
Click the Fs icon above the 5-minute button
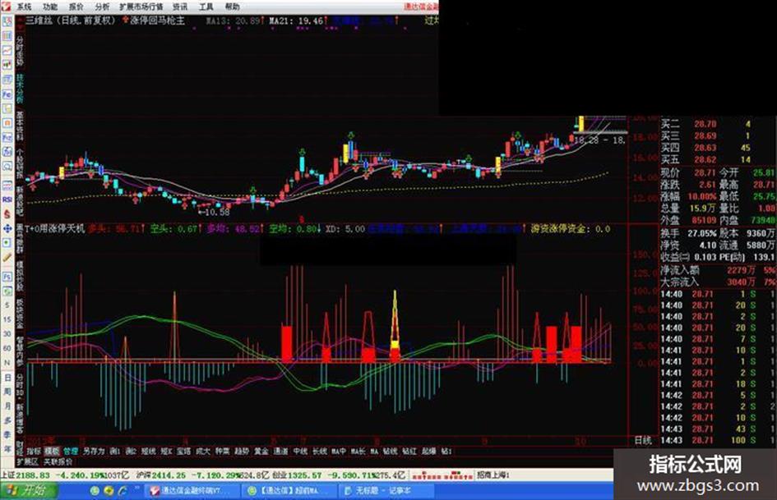click(x=7, y=276)
